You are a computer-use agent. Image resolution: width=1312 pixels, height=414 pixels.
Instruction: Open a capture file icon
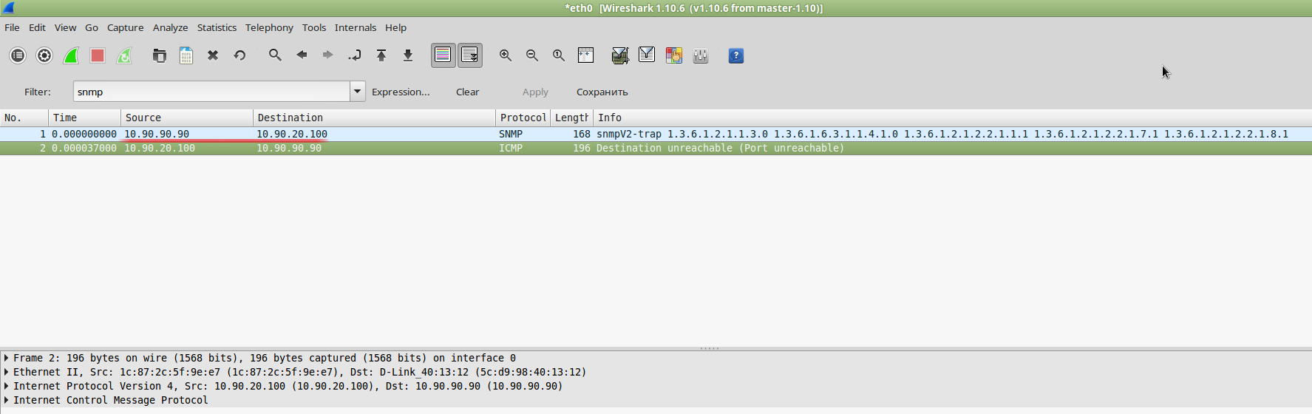point(160,55)
